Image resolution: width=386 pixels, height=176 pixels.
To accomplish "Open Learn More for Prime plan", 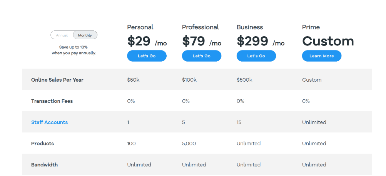I will coord(322,56).
